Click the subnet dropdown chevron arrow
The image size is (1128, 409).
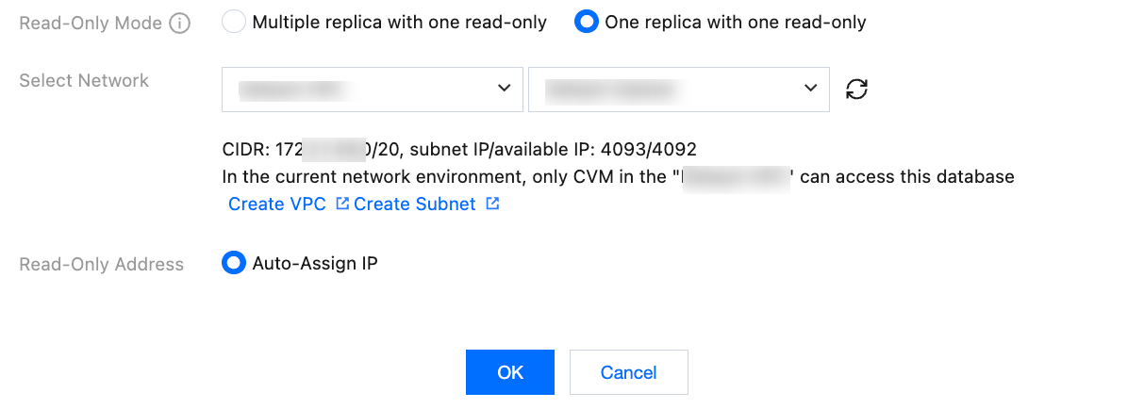point(810,89)
